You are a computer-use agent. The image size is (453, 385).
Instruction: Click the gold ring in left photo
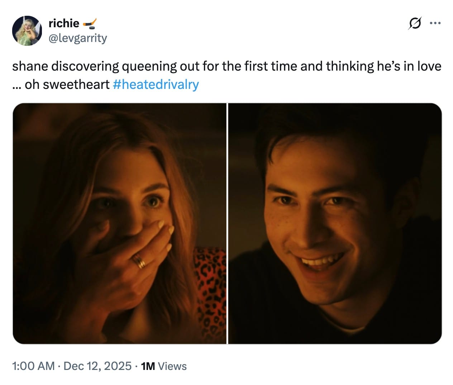click(x=139, y=261)
